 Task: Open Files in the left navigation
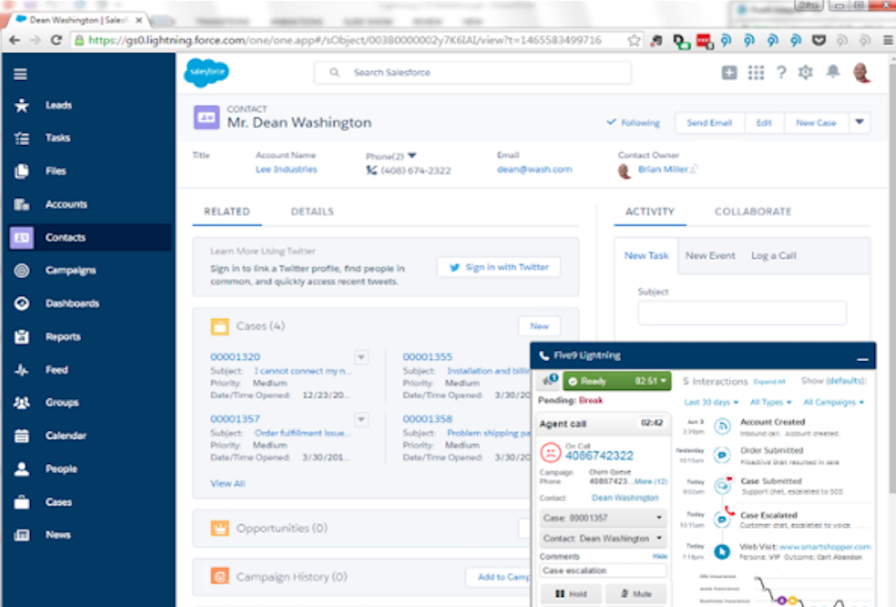(x=56, y=171)
